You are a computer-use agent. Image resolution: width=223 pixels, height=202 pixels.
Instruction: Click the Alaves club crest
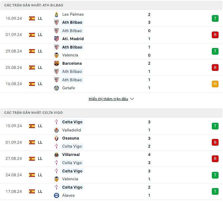pyautogui.click(x=56, y=195)
